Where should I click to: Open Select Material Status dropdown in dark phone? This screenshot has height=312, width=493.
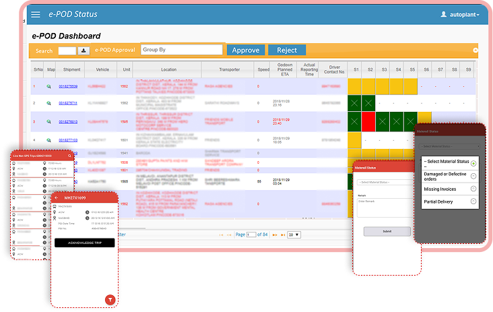448,146
